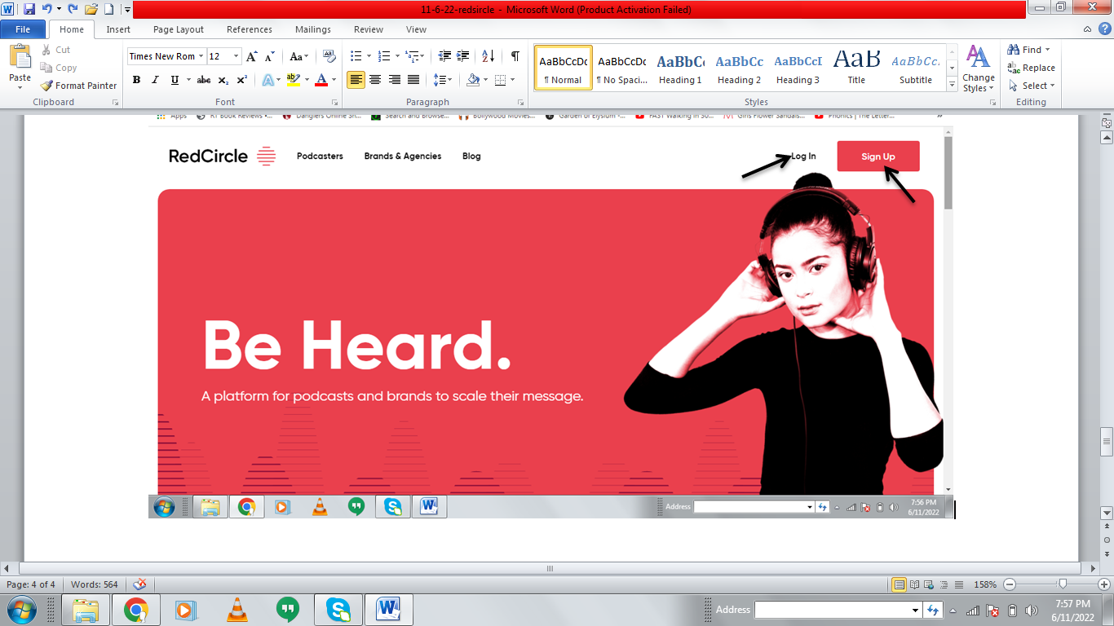1114x626 pixels.
Task: Toggle superscript formatting
Action: (242, 80)
